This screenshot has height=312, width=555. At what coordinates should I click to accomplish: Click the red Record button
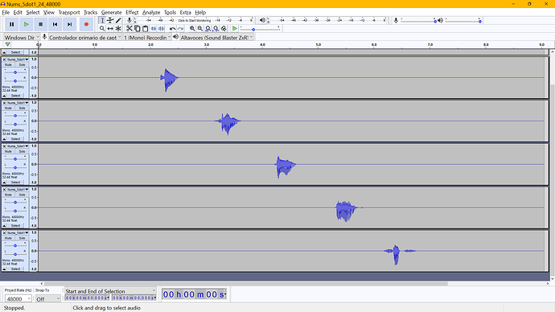pos(86,24)
